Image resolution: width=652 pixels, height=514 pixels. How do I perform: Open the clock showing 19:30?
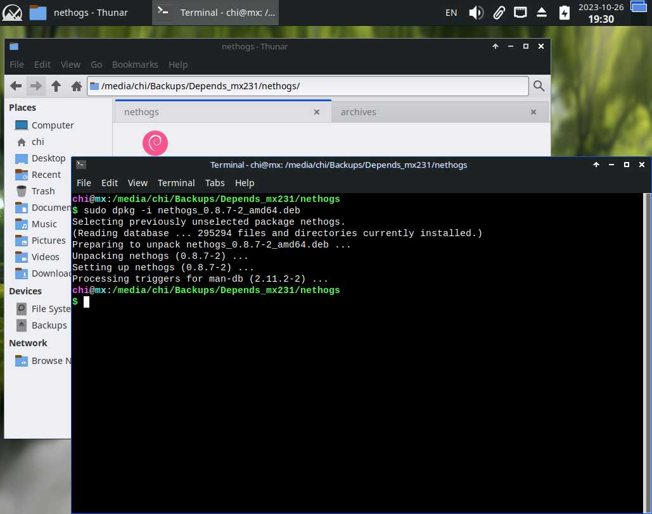pos(601,13)
